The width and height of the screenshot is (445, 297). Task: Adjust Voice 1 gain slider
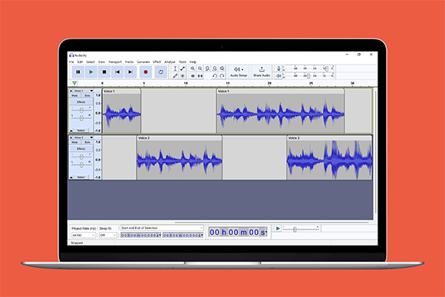click(x=81, y=111)
